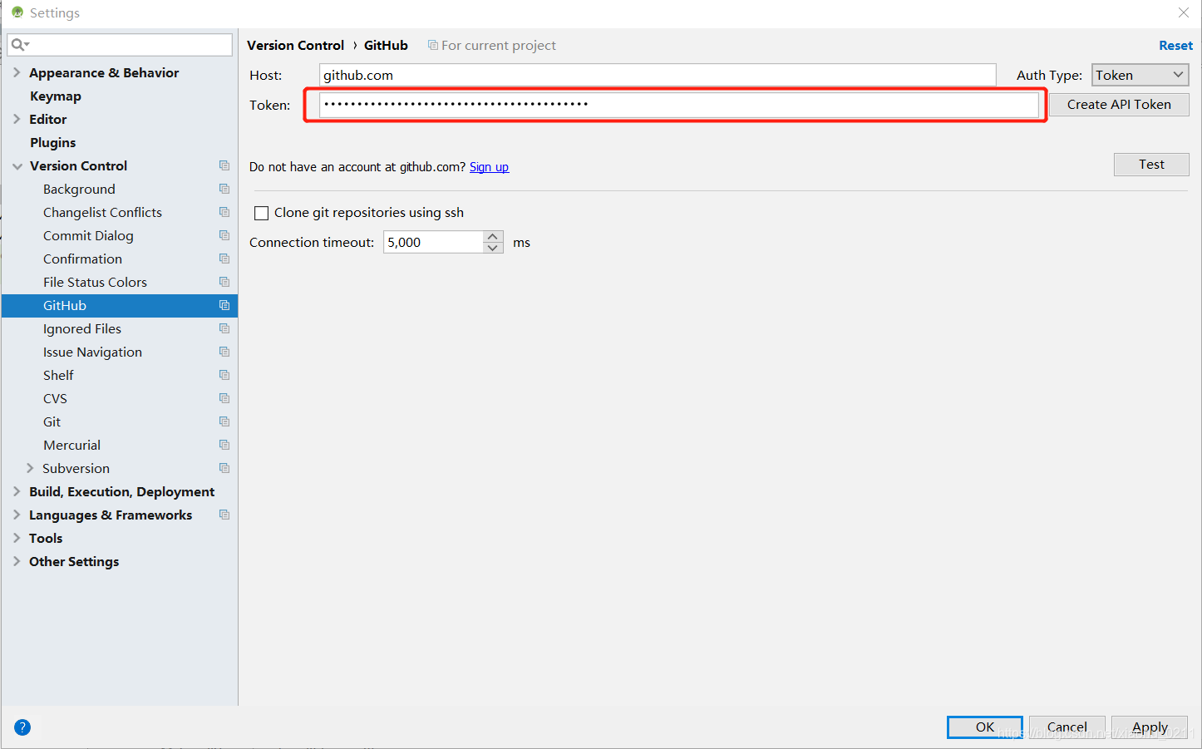Screen dimensions: 1202x749
Task: Enable Clone git repositories using ssh
Action: point(261,213)
